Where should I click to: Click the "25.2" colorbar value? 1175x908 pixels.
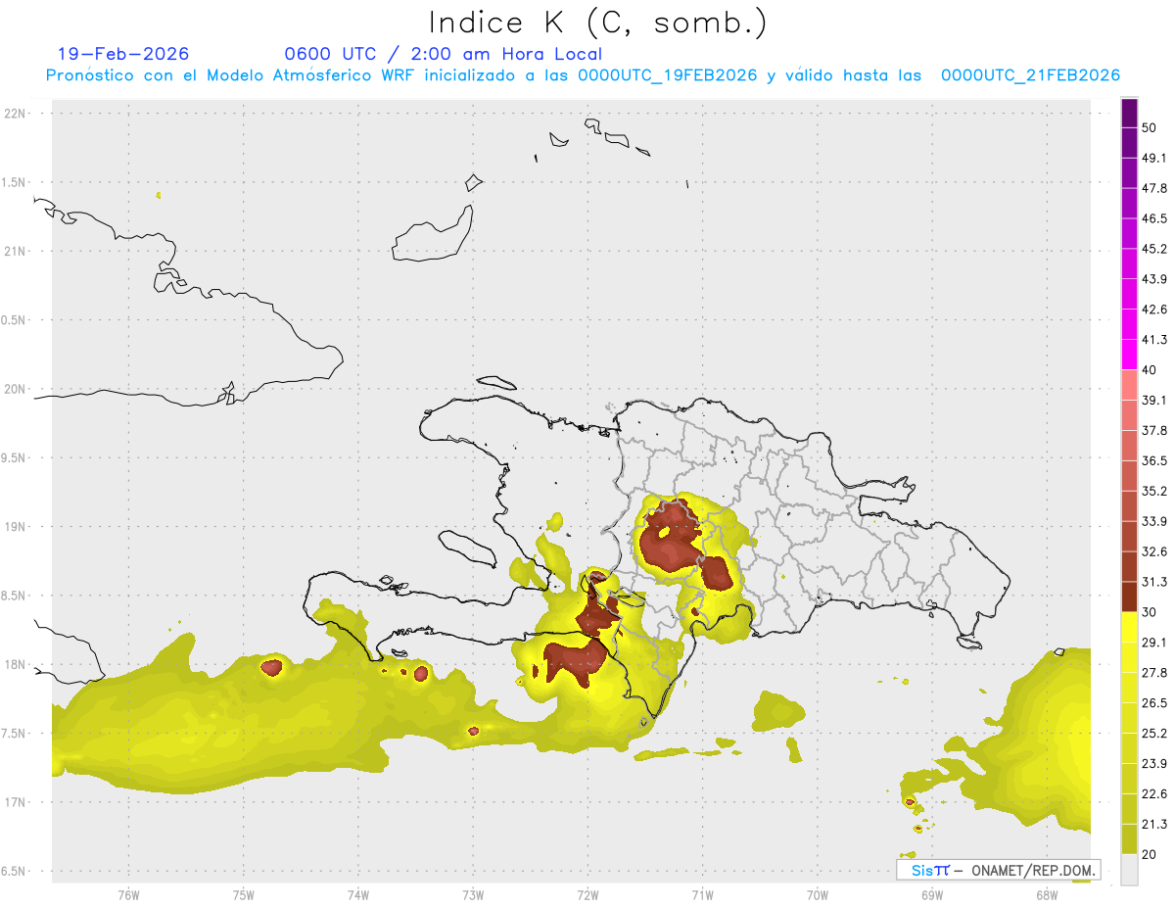coord(1154,734)
